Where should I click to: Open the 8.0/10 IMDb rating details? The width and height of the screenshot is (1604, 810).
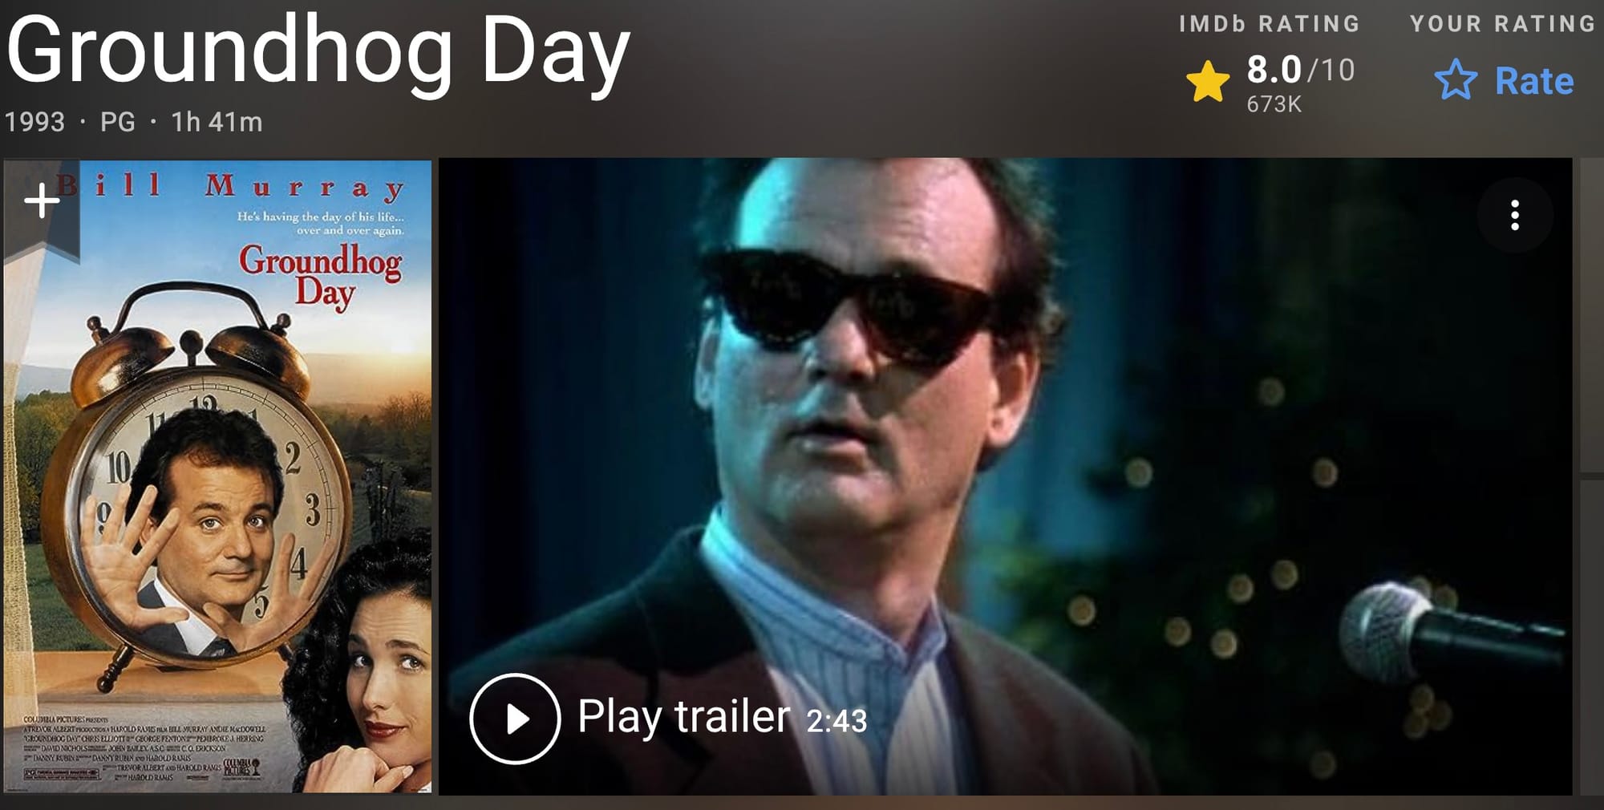[x=1300, y=71]
